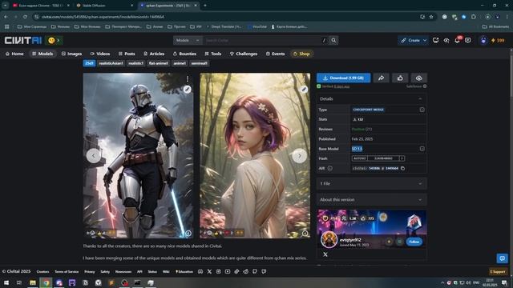Open the creator avatar on profile card
Image resolution: width=513 pixels, height=288 pixels.
click(329, 239)
